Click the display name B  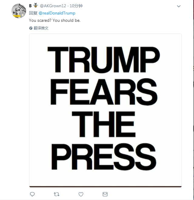coord(30,6)
